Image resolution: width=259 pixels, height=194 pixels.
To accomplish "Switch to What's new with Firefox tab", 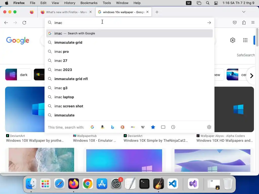I will point(66,12).
